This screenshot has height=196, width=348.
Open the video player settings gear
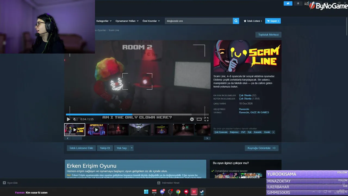tap(192, 119)
